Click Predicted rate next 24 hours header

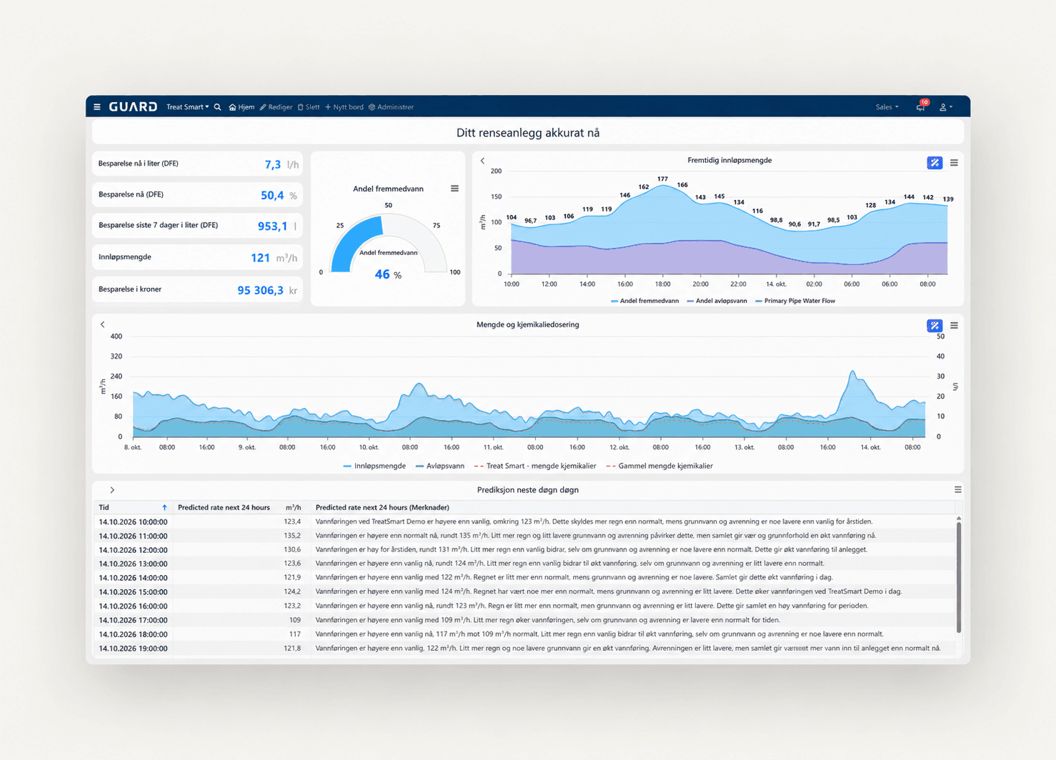(224, 507)
